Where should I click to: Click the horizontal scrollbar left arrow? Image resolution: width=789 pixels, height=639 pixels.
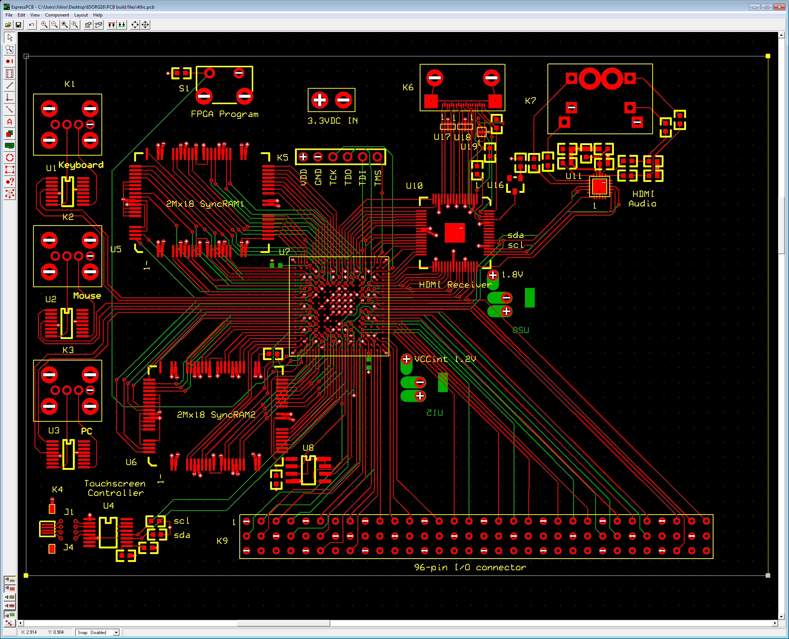click(x=21, y=623)
